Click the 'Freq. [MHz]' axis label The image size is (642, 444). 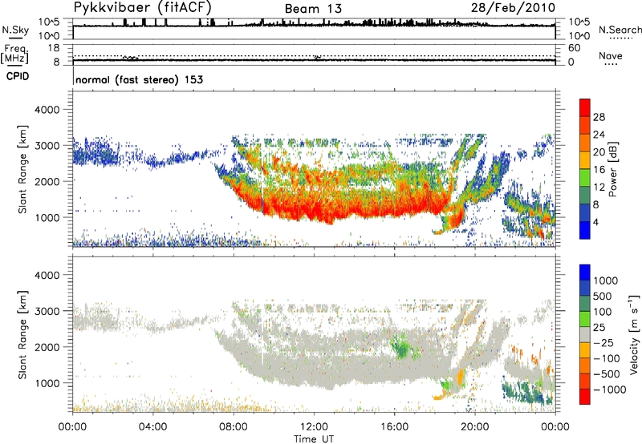coord(15,54)
